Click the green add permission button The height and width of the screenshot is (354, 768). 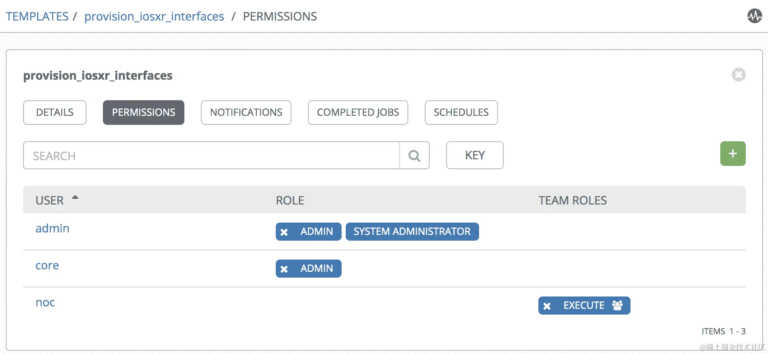coord(733,154)
